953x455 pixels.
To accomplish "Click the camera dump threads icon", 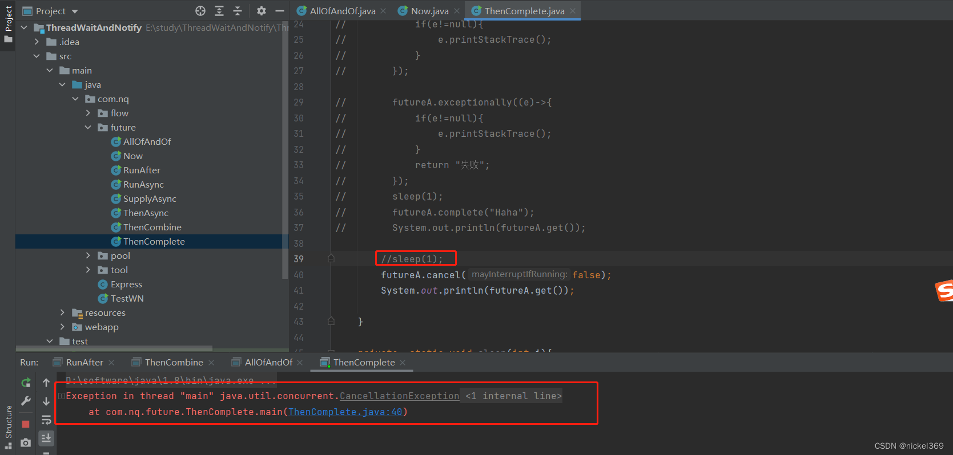I will coord(26,442).
